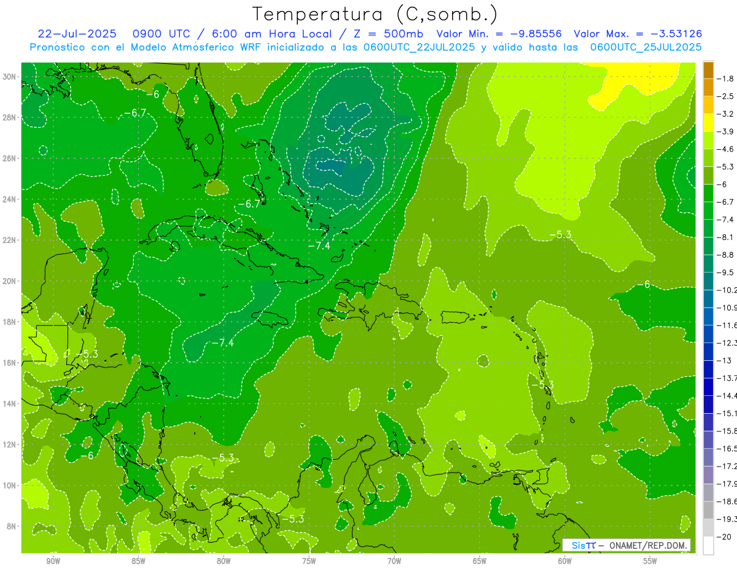Click the -6.7 contour label over the Gulf near Florida

(x=135, y=113)
